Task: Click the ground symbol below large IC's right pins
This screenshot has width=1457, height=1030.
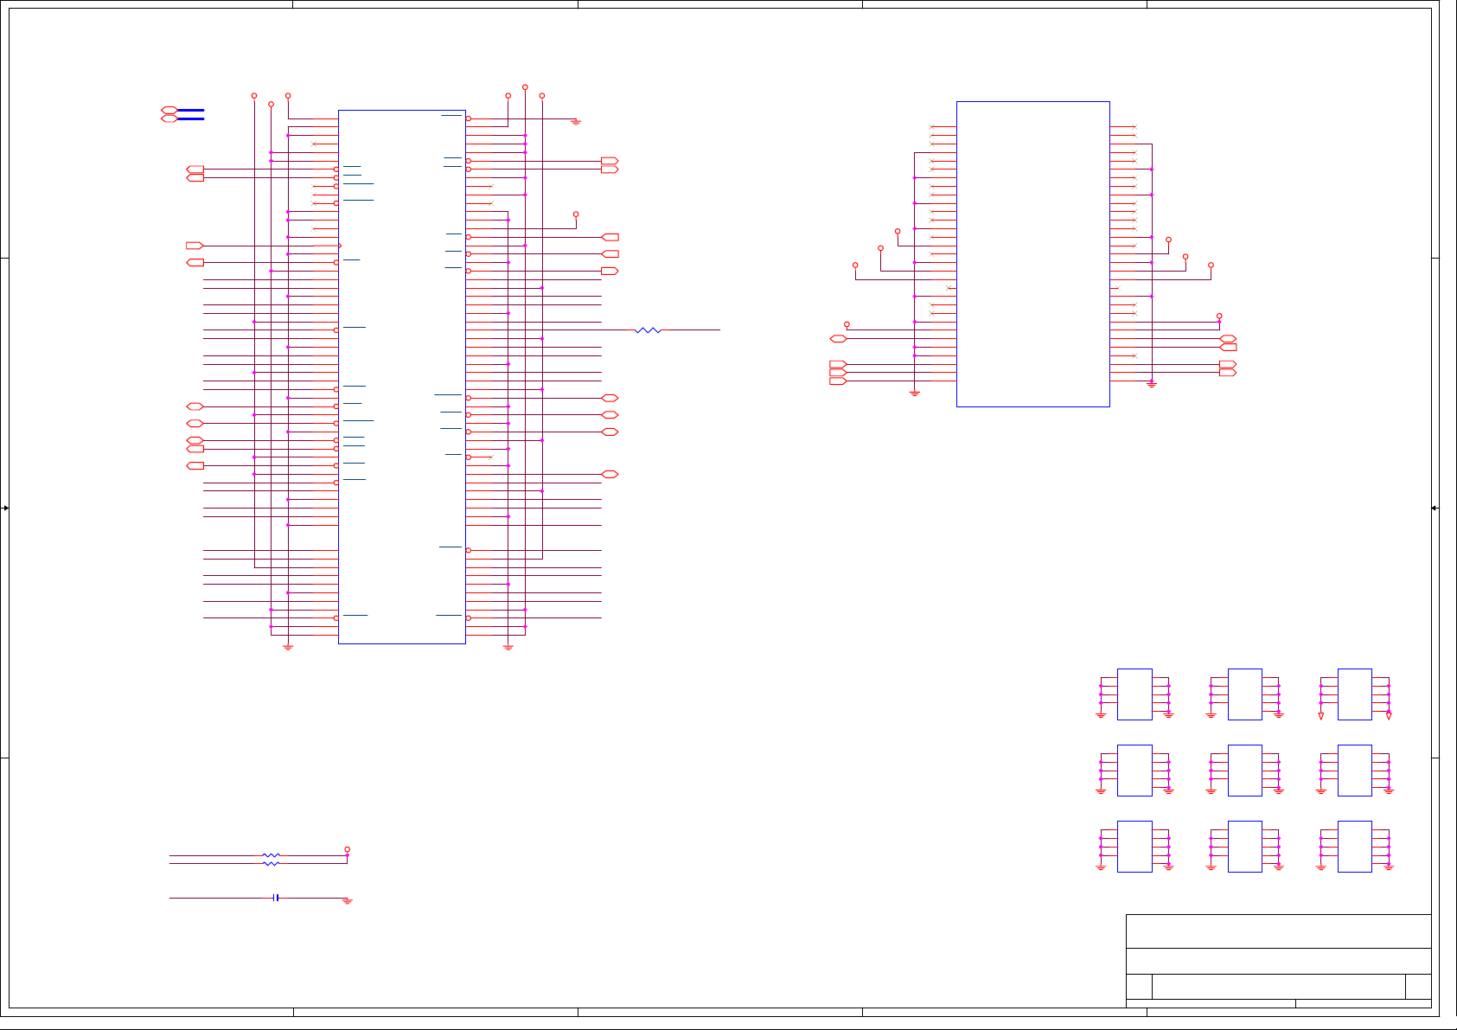Action: pyautogui.click(x=508, y=647)
